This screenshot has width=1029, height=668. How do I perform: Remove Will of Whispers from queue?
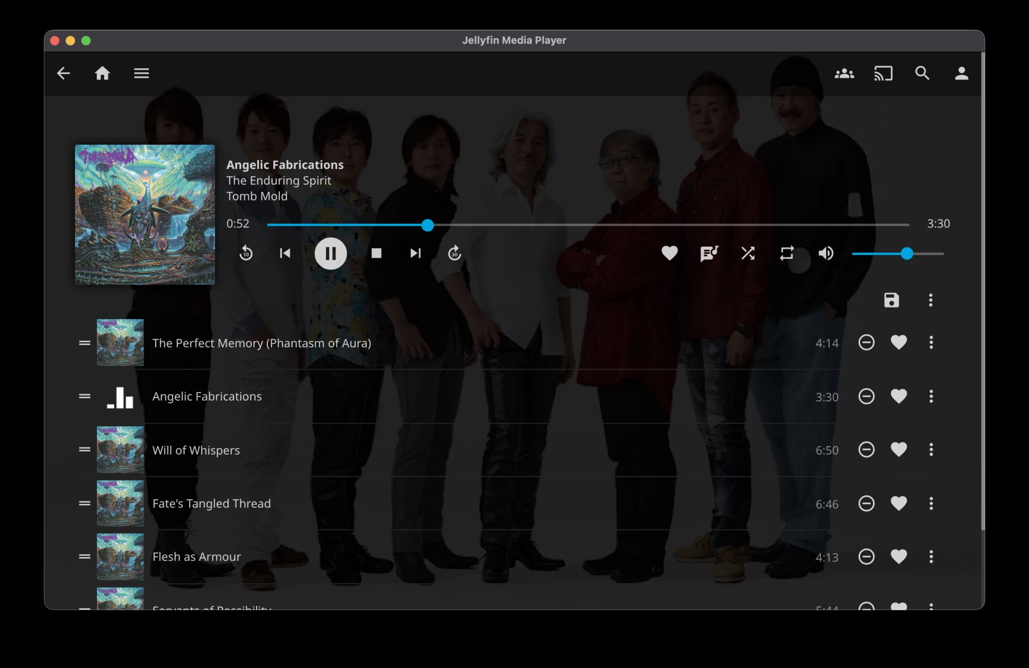click(866, 449)
